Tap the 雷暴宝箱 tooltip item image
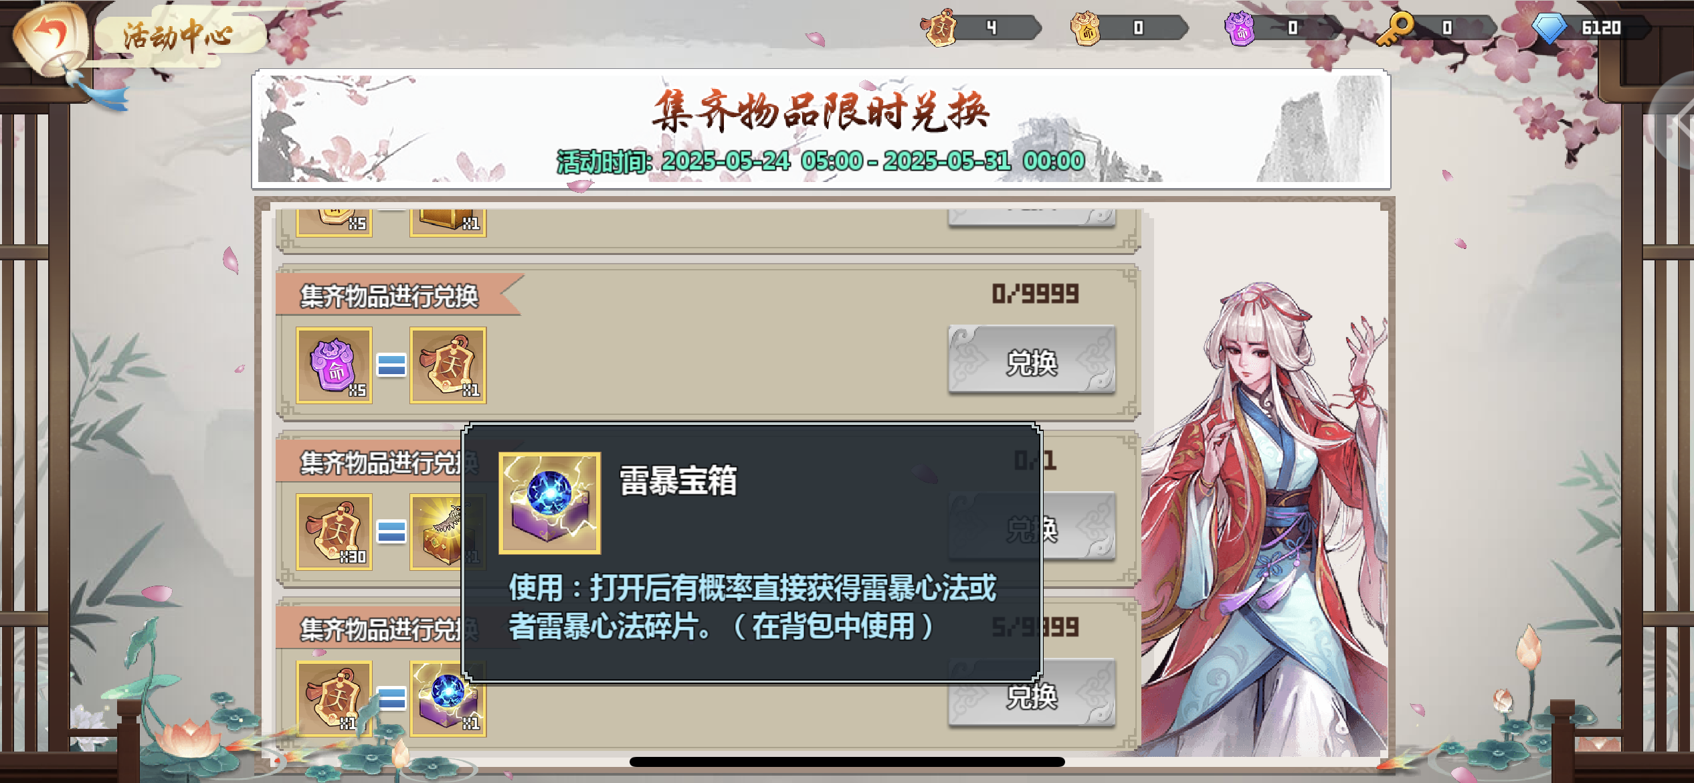This screenshot has height=783, width=1694. pyautogui.click(x=550, y=503)
